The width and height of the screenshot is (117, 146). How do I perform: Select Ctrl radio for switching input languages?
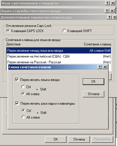(x=23, y=87)
